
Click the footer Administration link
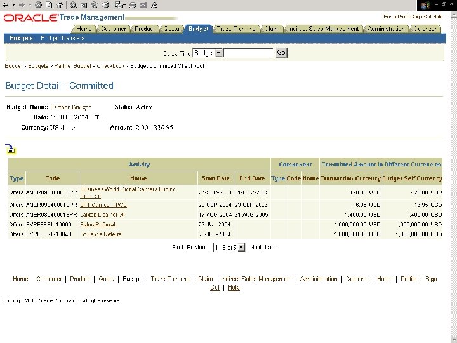[x=319, y=279]
